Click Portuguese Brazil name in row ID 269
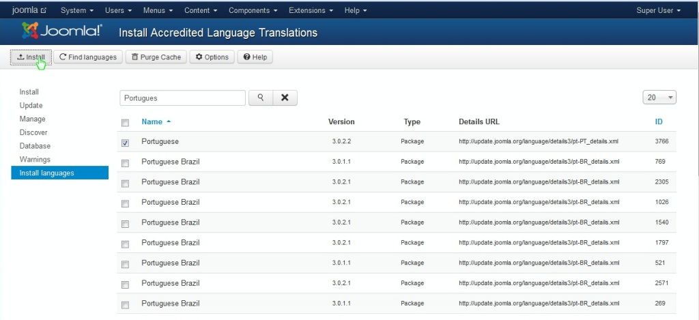Screen dimensions: 699x320 [171, 303]
